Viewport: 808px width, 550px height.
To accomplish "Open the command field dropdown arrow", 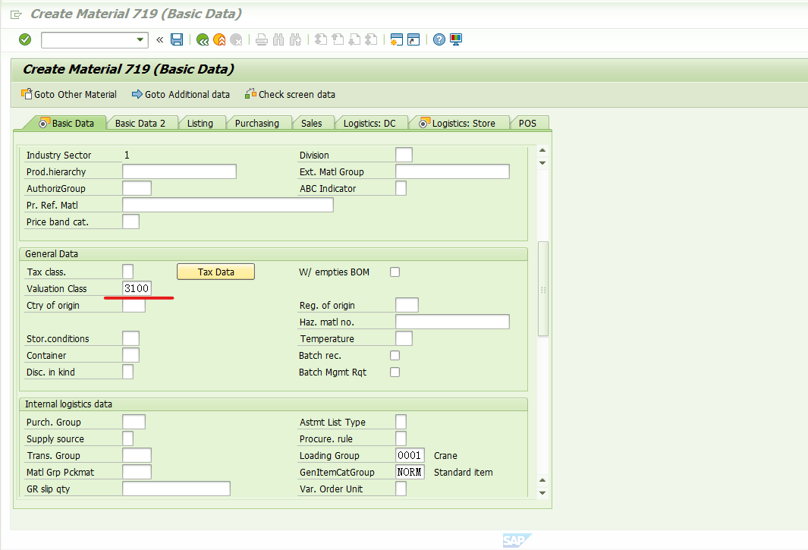I will pyautogui.click(x=141, y=39).
